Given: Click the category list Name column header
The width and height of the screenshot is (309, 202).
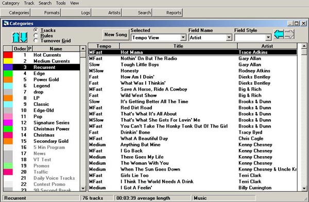Looking at the screenshot, I should [x=56, y=49].
